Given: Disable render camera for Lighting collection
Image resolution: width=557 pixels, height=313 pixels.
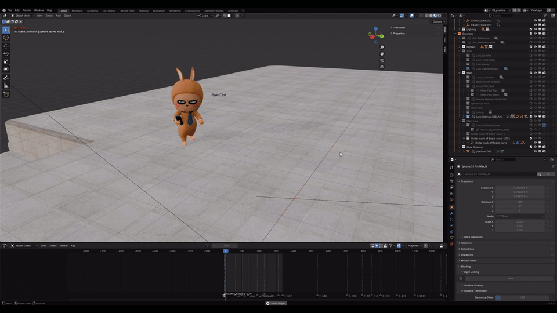Looking at the screenshot, I should click(x=544, y=29).
